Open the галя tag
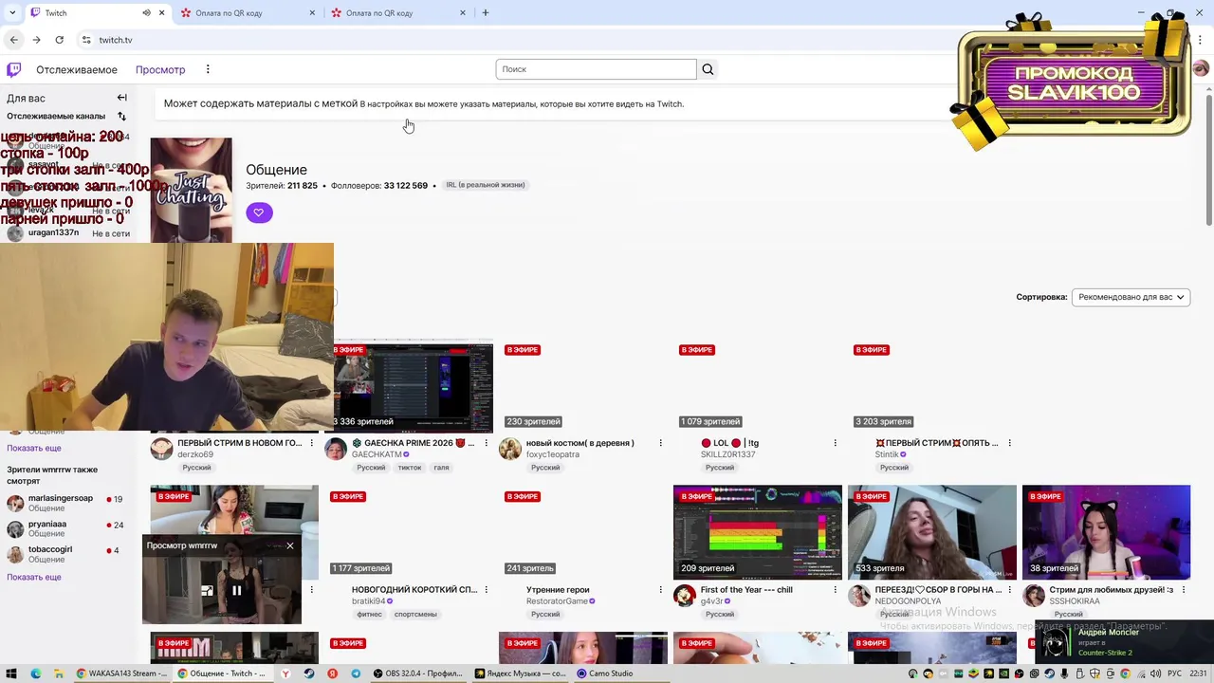 coord(441,468)
